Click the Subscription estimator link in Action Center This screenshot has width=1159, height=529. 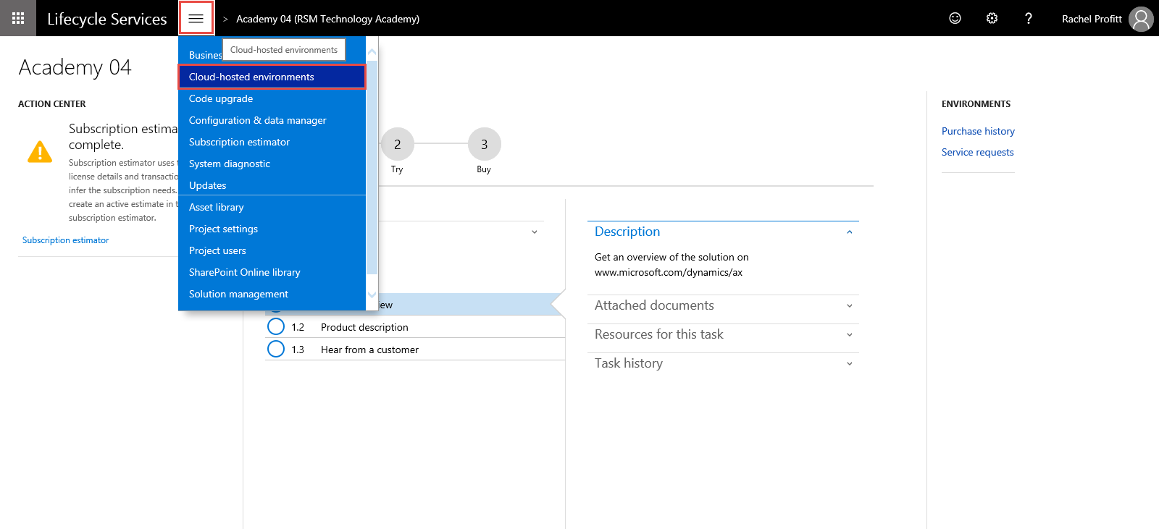point(65,240)
